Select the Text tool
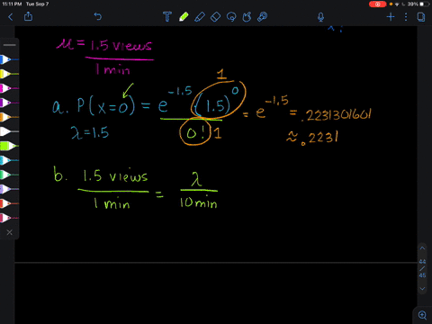 click(167, 17)
